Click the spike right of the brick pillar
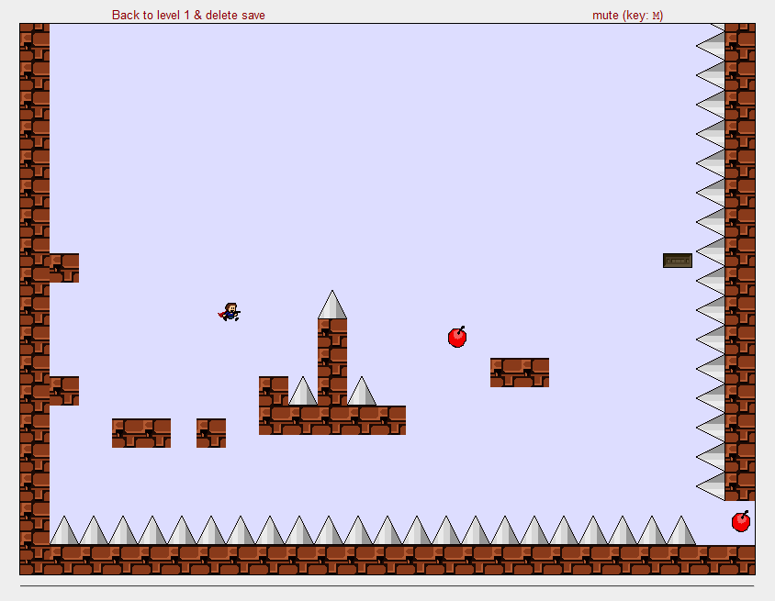 [x=362, y=391]
